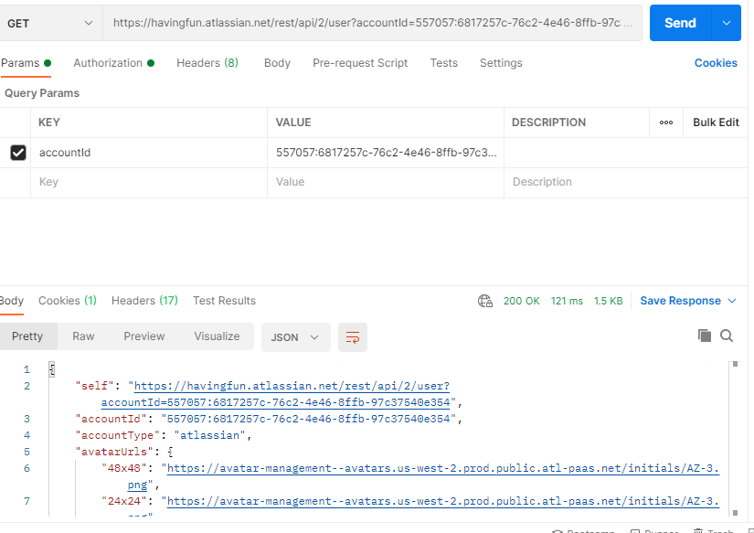Copy the response body using the copy icon
754x533 pixels.
click(x=705, y=336)
